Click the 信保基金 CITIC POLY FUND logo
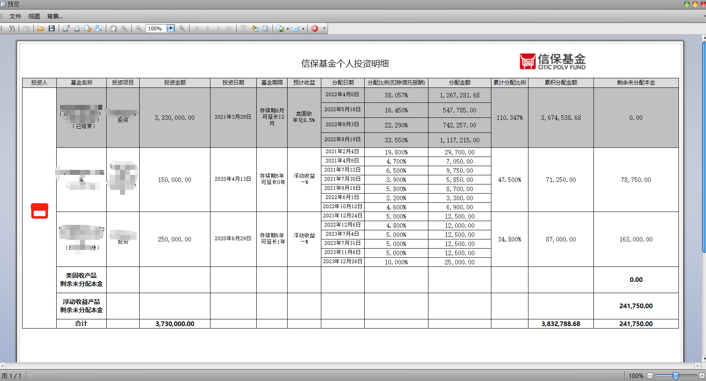The height and width of the screenshot is (381, 706). click(553, 61)
